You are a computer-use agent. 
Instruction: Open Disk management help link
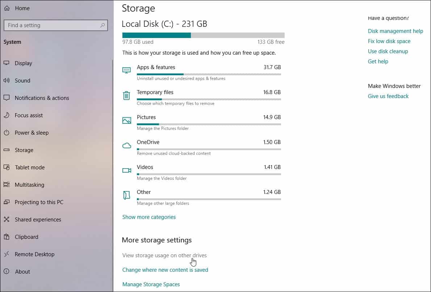coord(395,31)
